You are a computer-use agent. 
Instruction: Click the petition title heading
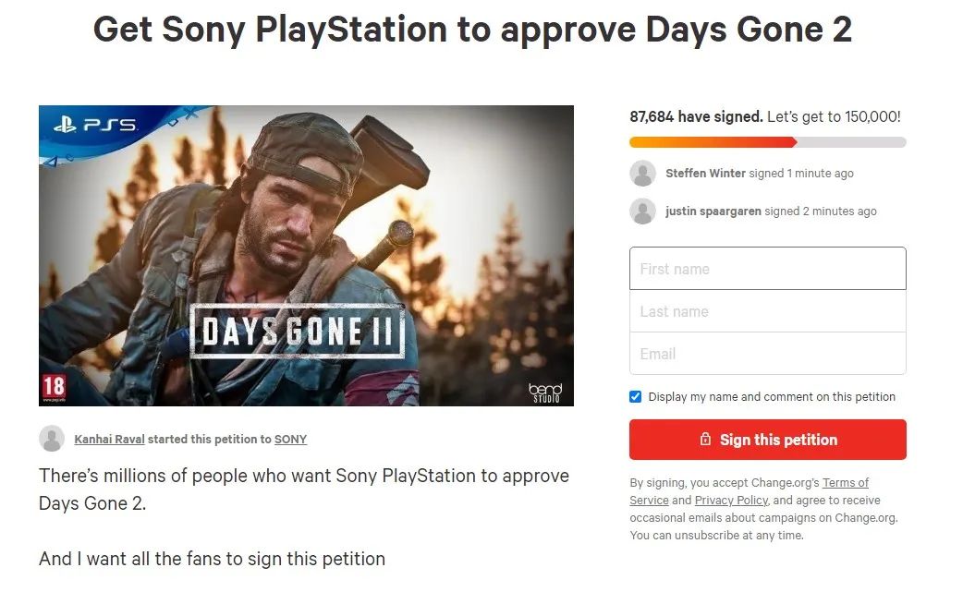[x=472, y=30]
